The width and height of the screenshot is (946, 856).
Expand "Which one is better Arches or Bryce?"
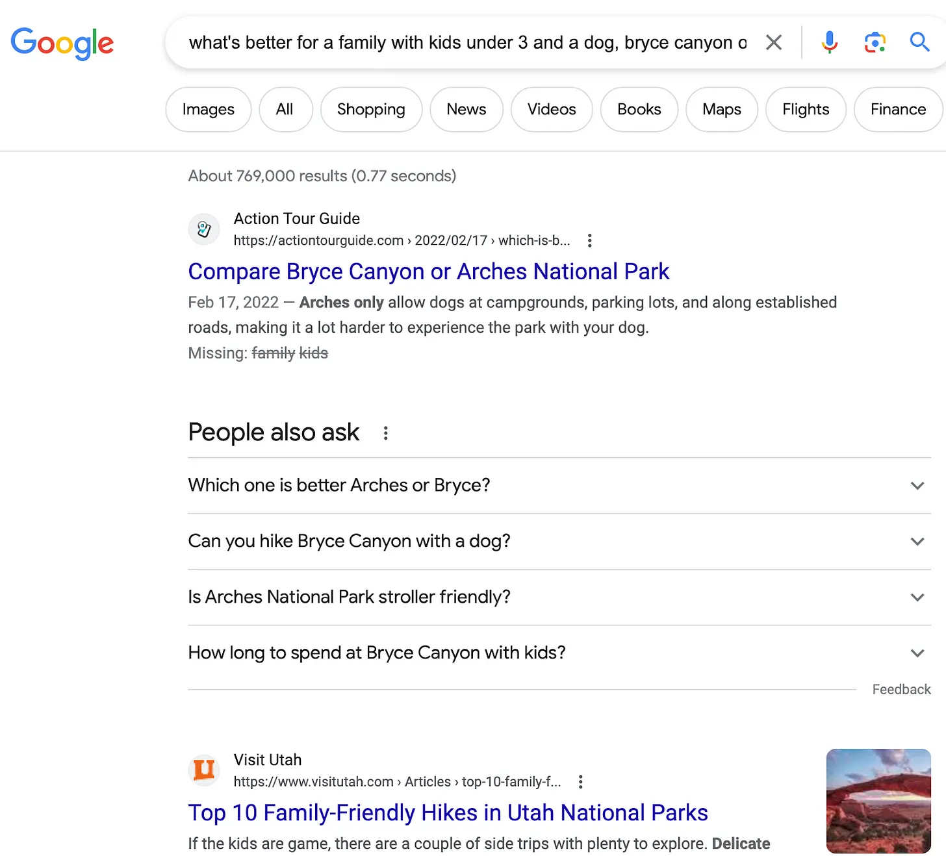917,486
